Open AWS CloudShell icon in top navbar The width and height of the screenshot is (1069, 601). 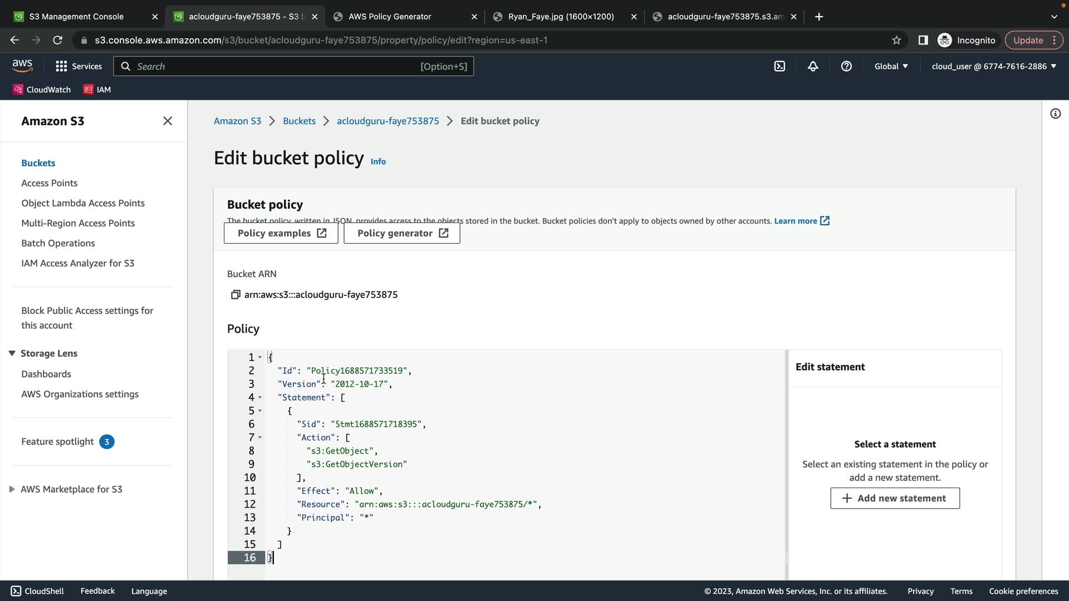pos(779,66)
